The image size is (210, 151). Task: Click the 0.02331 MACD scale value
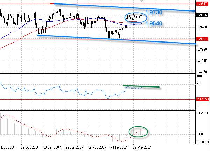(x=202, y=113)
